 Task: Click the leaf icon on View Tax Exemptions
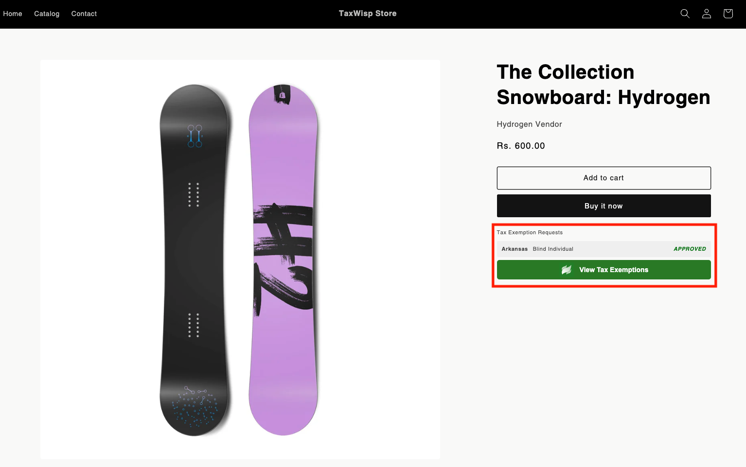[567, 270]
